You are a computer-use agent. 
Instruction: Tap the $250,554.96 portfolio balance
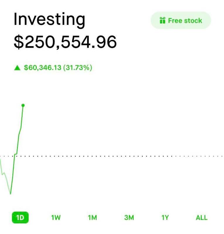[65, 42]
